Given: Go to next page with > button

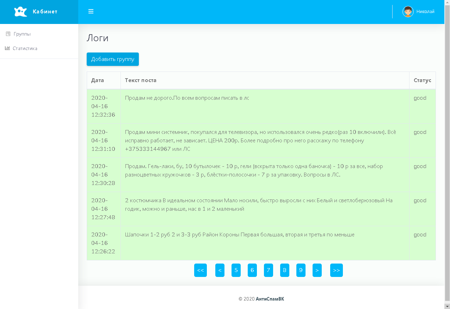Looking at the screenshot, I should tap(317, 270).
